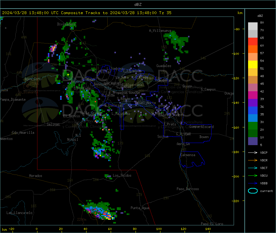Select the green 20 dBZ color swatch
This screenshot has height=233, width=276.
253,126
